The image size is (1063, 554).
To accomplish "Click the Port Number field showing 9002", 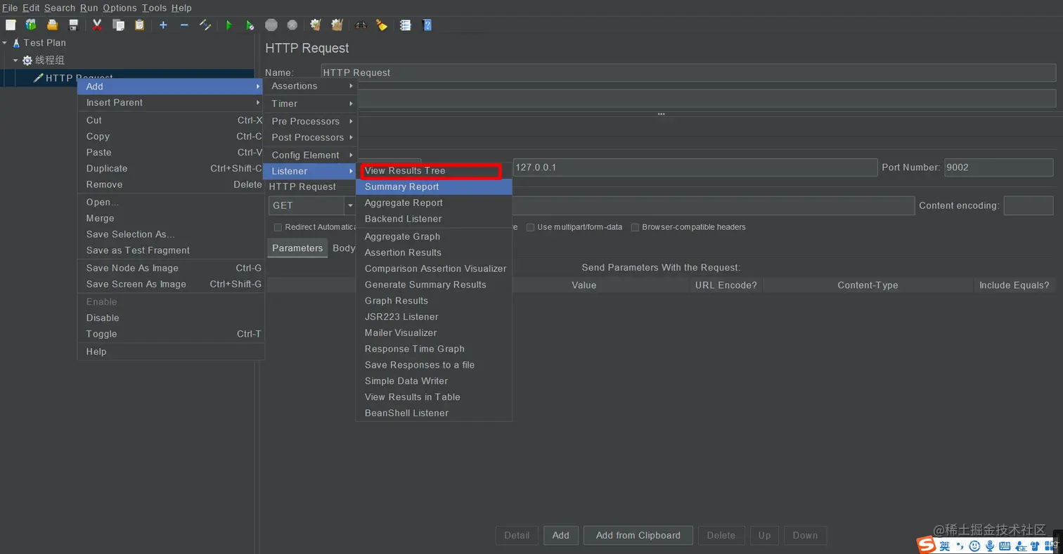I will 998,167.
